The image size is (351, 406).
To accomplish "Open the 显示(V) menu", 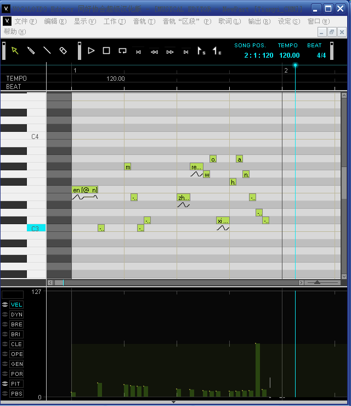I will (x=85, y=21).
